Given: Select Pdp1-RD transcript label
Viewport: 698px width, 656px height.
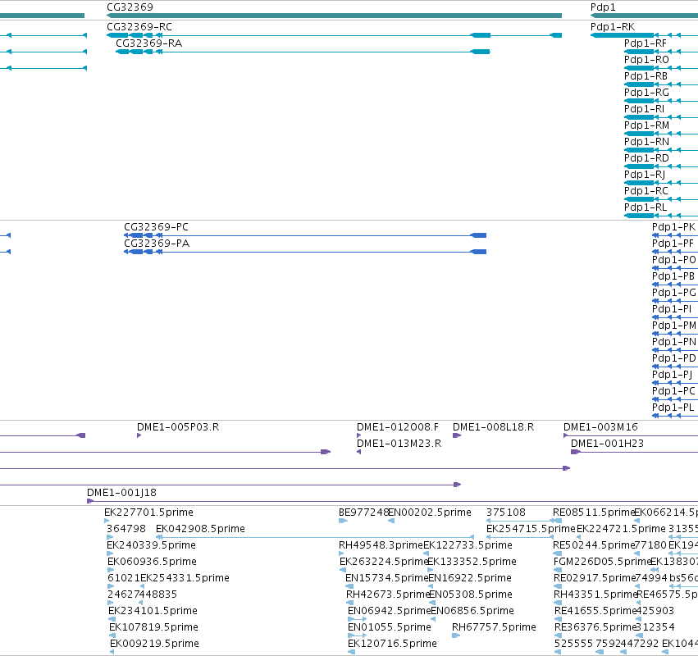Looking at the screenshot, I should [x=646, y=158].
